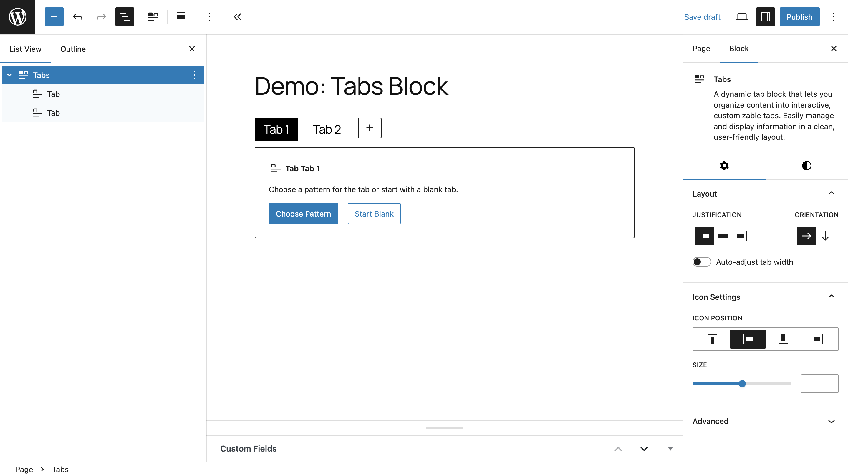Set icon position to right
This screenshot has height=476, width=848.
(818, 339)
